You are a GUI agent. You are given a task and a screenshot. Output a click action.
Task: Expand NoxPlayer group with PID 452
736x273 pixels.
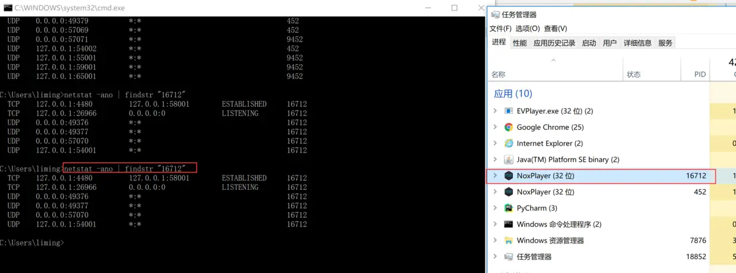pos(495,192)
